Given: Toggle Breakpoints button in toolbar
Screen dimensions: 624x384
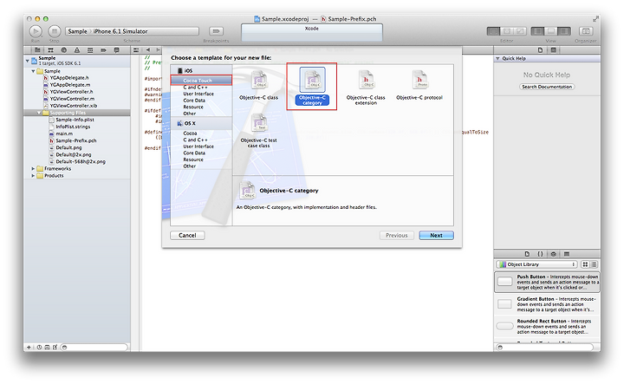Looking at the screenshot, I should [216, 31].
